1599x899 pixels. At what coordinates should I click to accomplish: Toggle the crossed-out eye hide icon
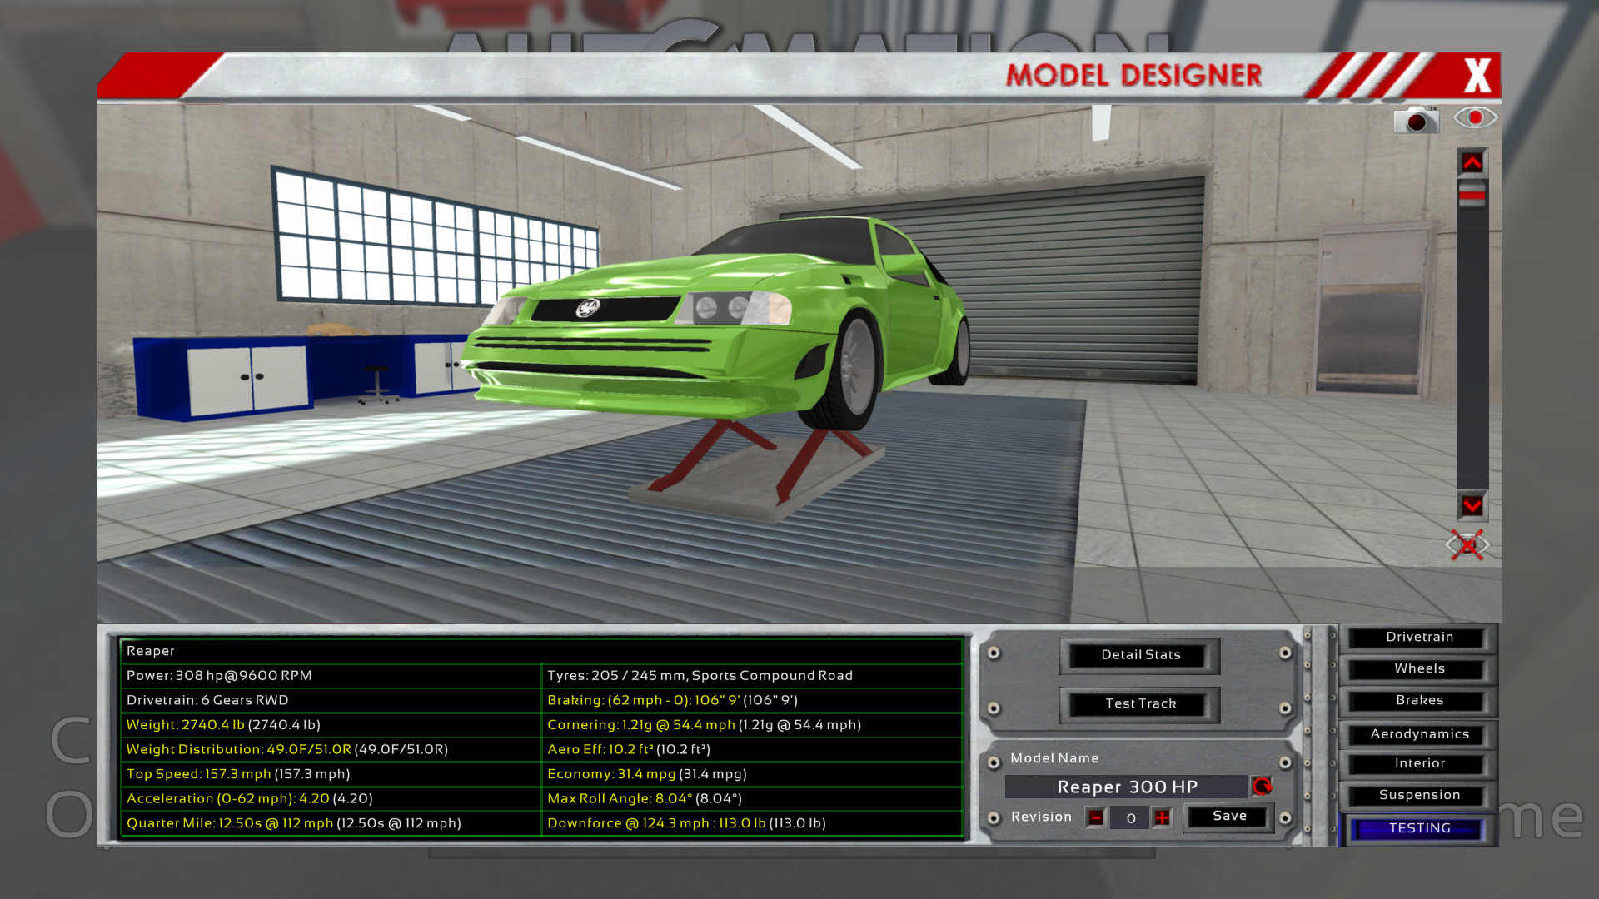(x=1467, y=545)
